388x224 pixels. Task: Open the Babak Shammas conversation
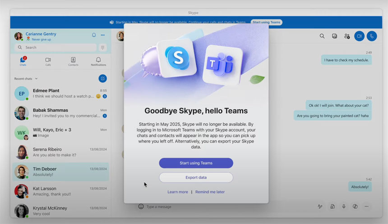tap(60, 113)
